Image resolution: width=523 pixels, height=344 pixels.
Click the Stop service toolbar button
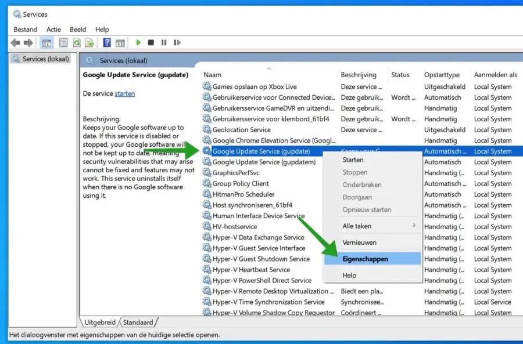click(151, 42)
